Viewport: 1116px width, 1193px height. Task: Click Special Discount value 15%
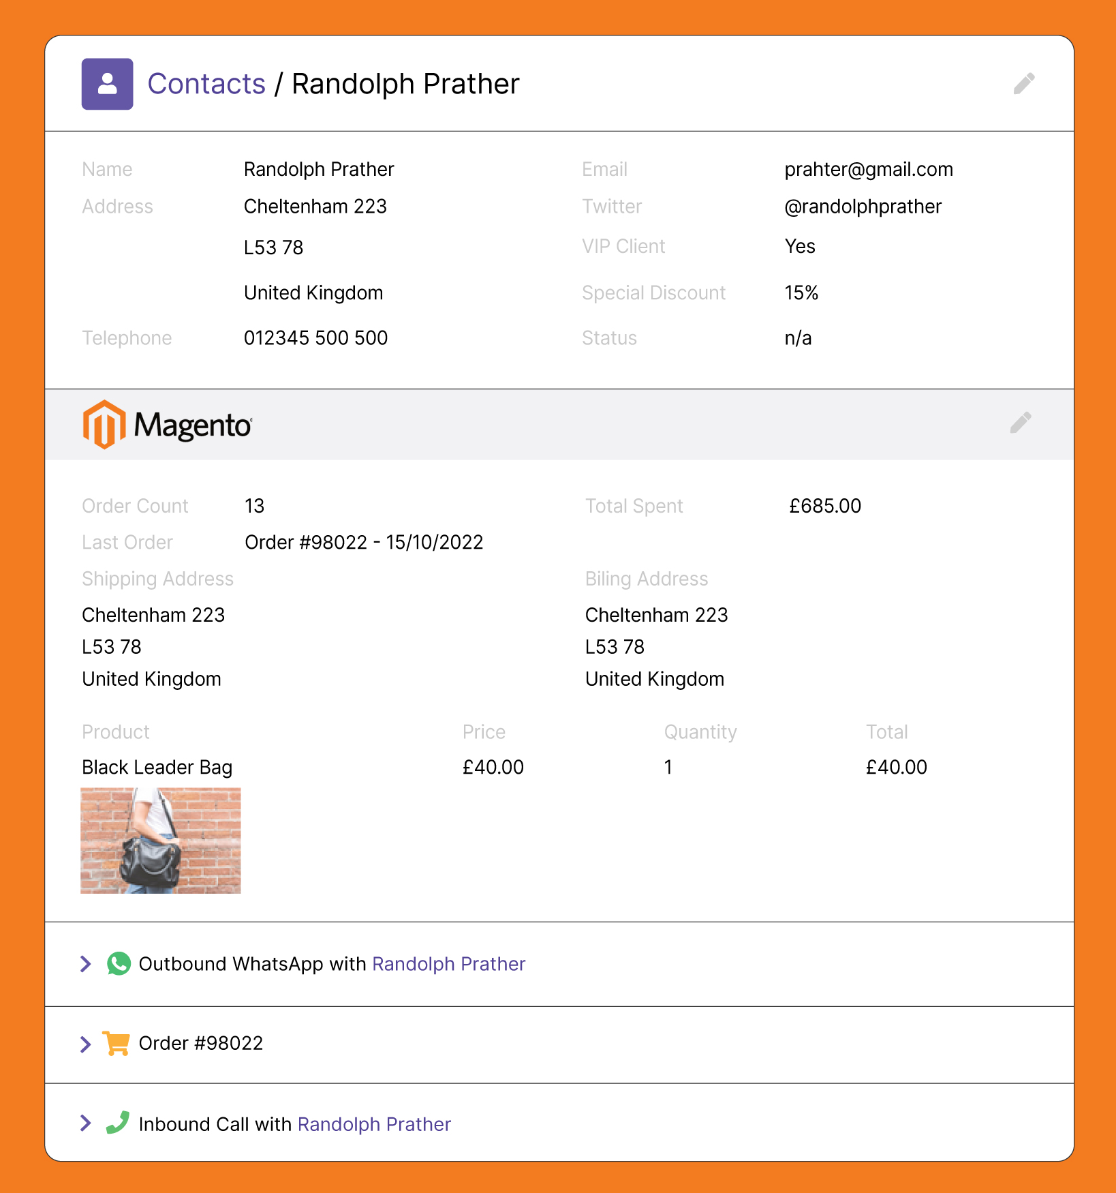coord(801,292)
